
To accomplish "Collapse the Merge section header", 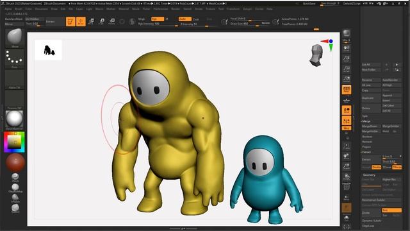I will [366, 121].
